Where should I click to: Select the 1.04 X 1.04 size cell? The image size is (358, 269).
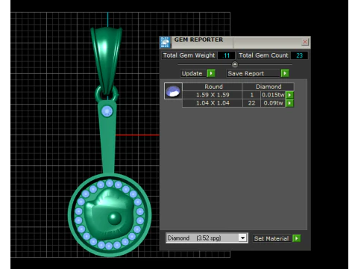coord(213,103)
